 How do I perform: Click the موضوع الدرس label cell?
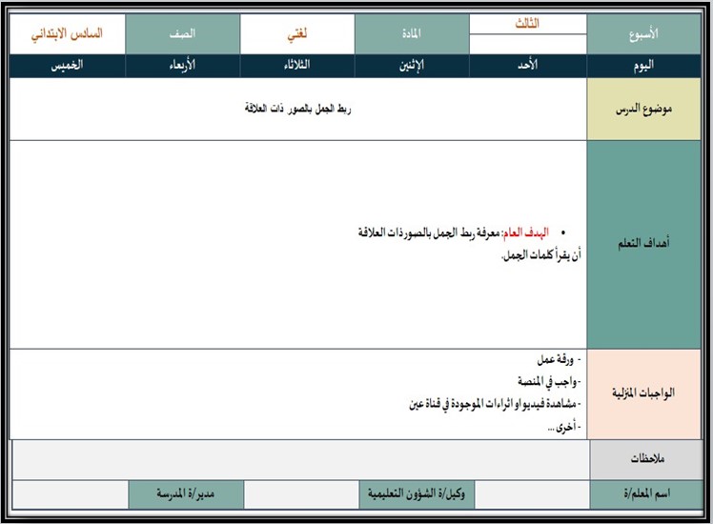pyautogui.click(x=643, y=109)
